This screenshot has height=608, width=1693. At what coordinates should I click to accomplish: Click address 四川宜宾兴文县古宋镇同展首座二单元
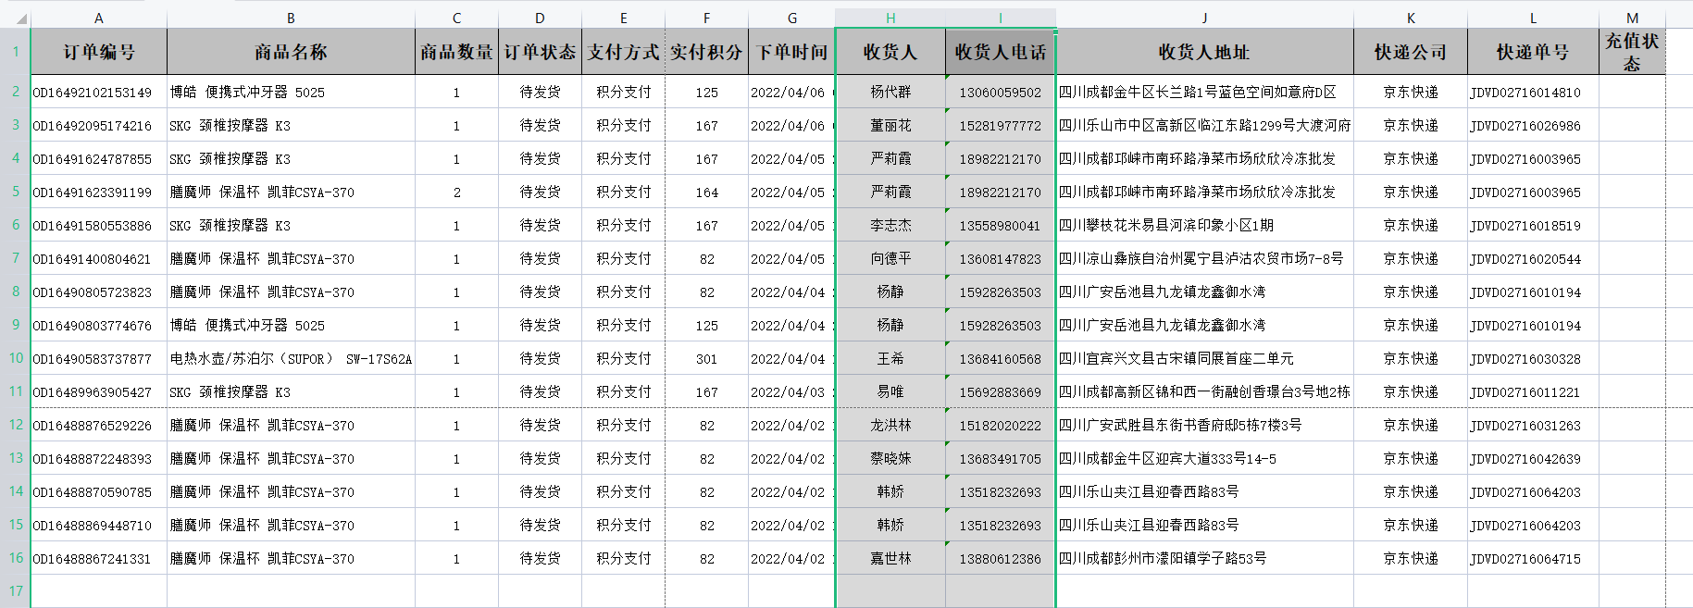tap(1204, 358)
